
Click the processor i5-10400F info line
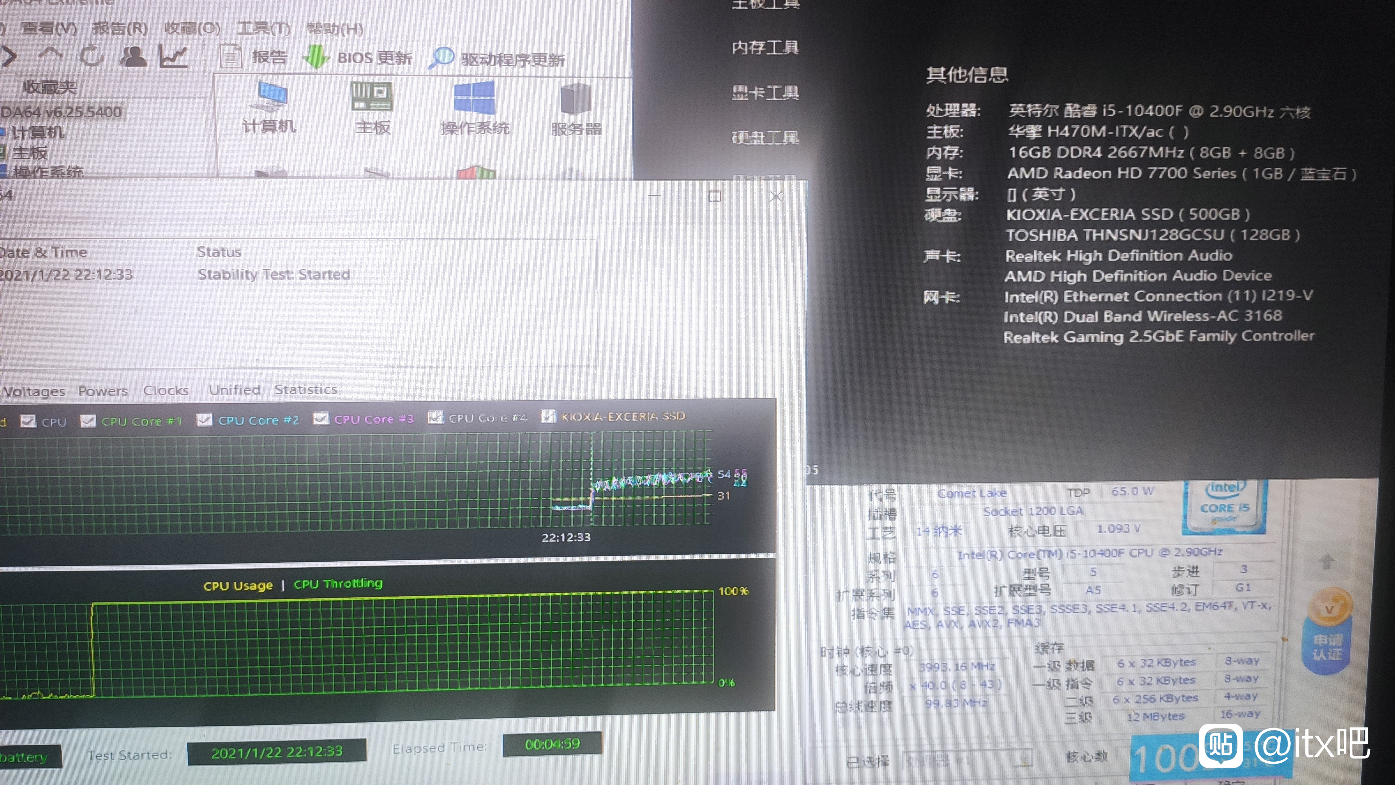pos(1159,111)
